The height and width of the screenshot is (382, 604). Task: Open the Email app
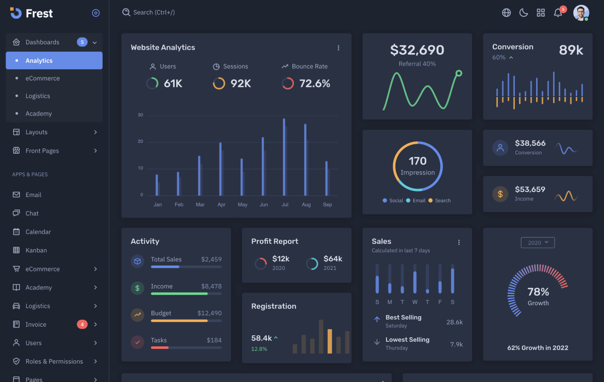[x=33, y=195]
